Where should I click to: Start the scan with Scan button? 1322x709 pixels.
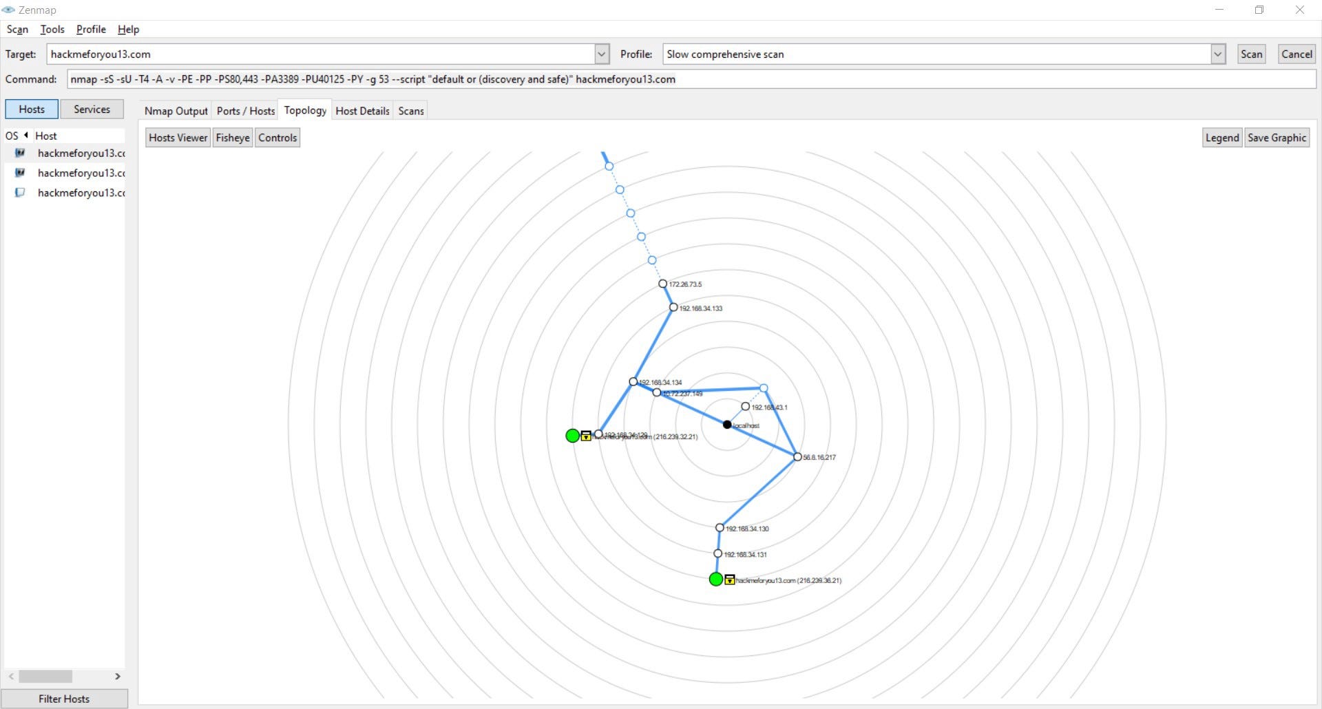tap(1251, 54)
